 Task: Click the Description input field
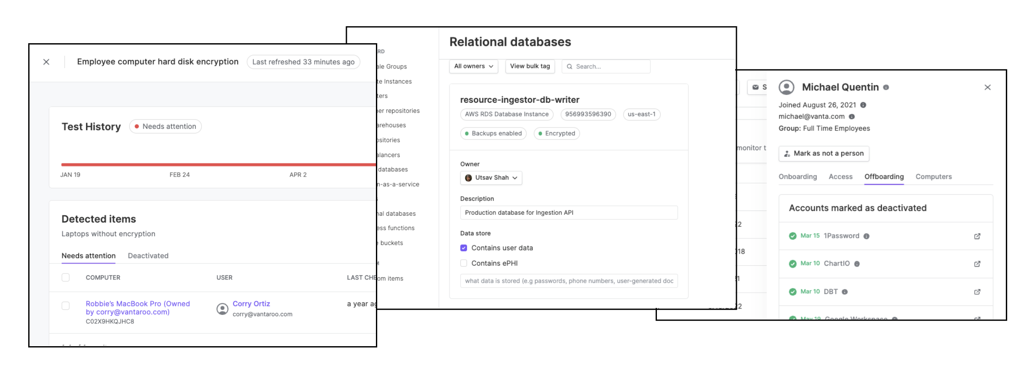click(569, 213)
